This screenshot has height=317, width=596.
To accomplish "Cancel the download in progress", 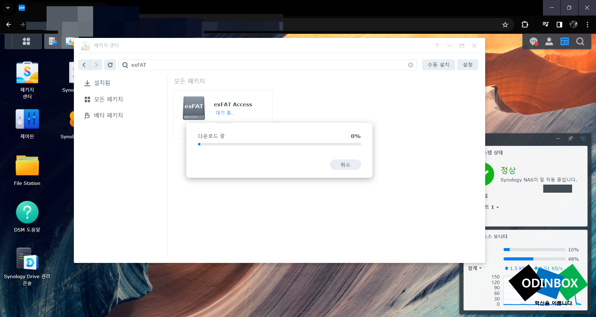I will coord(345,165).
